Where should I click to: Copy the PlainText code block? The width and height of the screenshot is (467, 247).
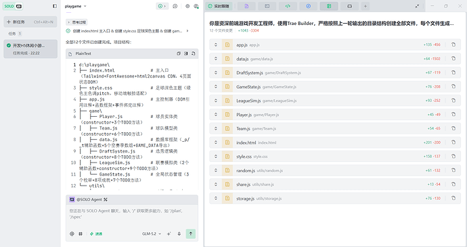coord(179,53)
